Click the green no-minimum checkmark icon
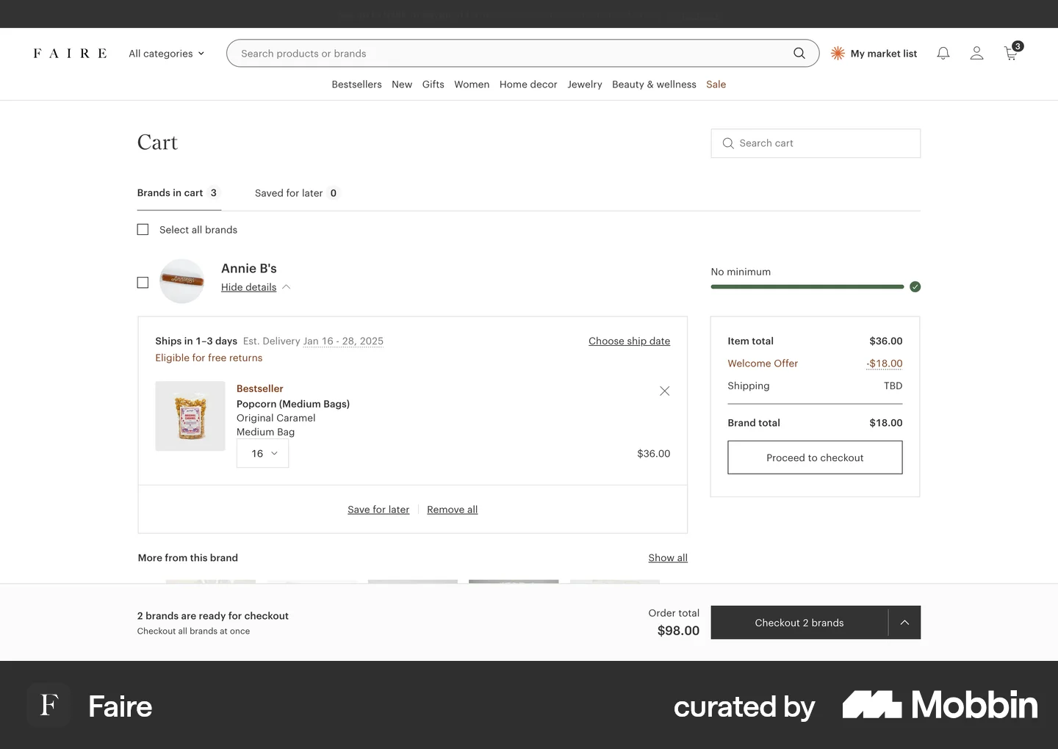This screenshot has height=749, width=1058. (915, 287)
